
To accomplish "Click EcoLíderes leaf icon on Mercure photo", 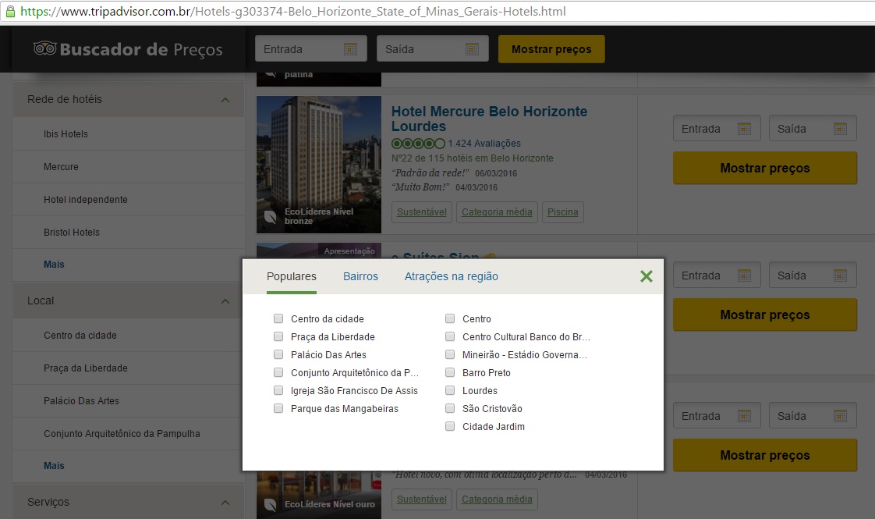I will coord(270,217).
